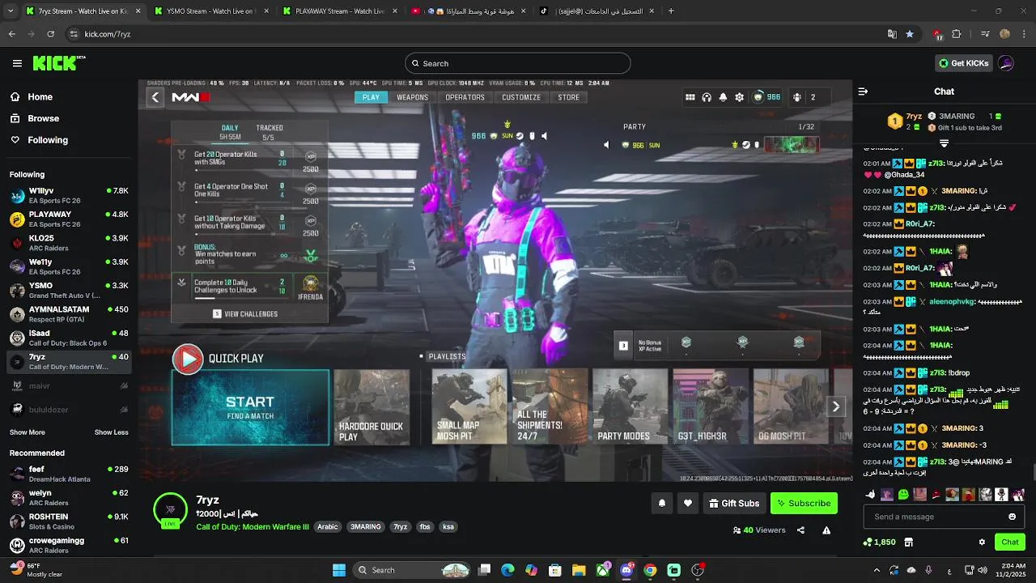Select OPERATORS tab in game menu
Screen dimensions: 1036x583
(x=465, y=97)
